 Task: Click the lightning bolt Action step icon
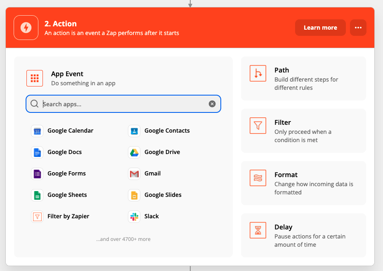click(x=26, y=27)
